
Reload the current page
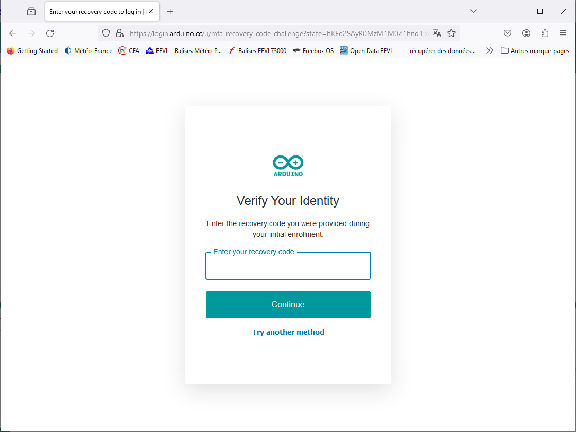click(49, 33)
